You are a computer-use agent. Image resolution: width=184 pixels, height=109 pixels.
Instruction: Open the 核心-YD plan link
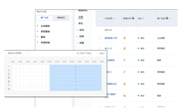coord(108,48)
